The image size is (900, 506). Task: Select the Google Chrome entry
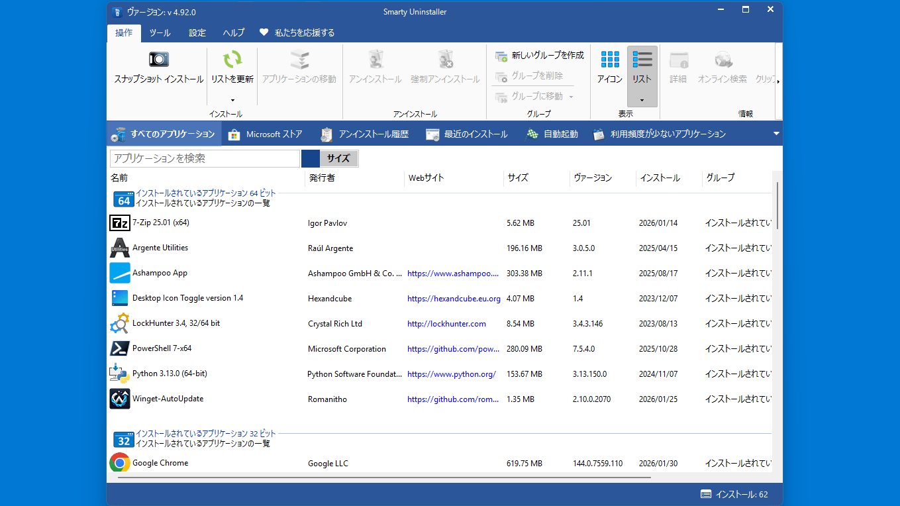(x=160, y=463)
